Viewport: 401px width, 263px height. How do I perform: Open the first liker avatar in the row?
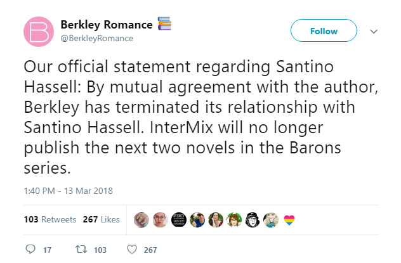142,220
